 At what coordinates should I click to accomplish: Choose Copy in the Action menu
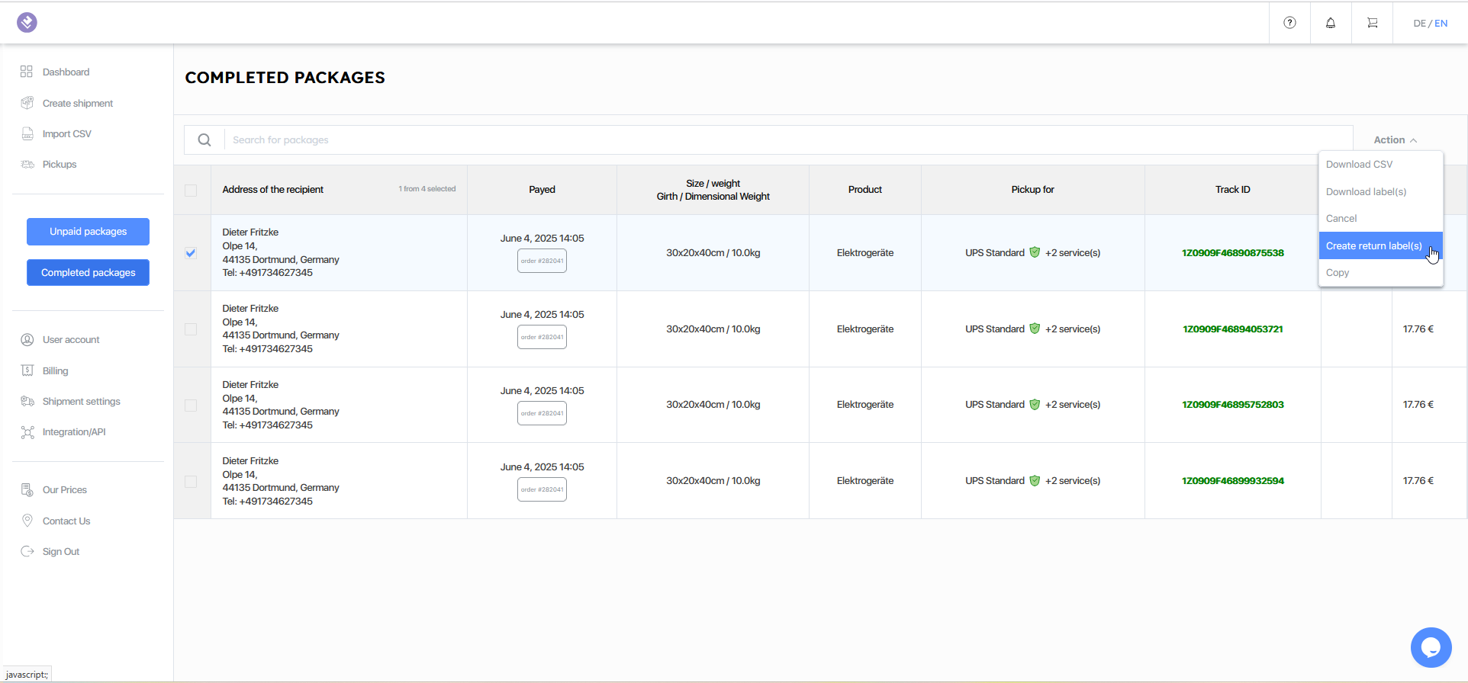pos(1381,273)
